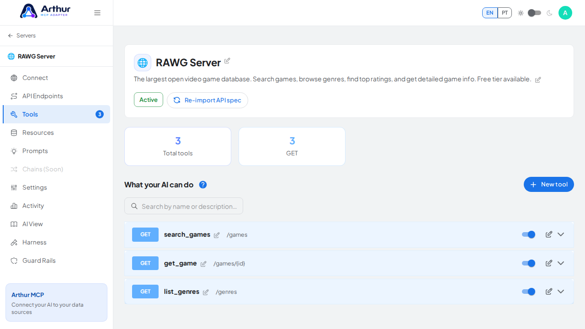585x329 pixels.
Task: Open the Connect section
Action: click(56, 78)
